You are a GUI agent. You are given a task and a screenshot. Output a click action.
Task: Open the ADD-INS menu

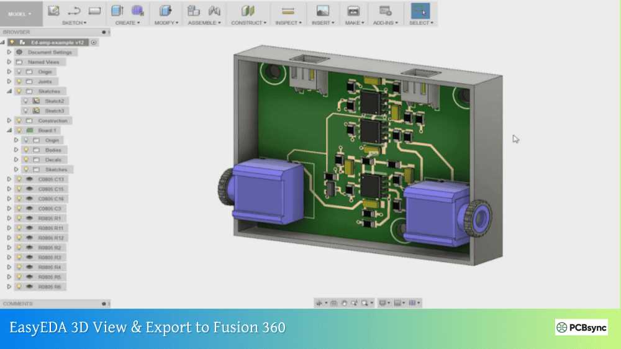pos(386,23)
